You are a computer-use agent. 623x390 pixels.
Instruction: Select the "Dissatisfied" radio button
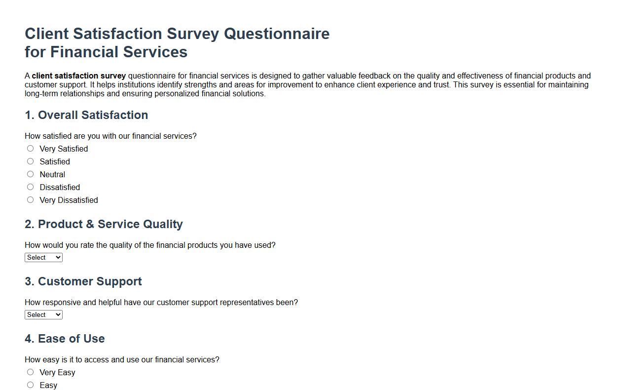click(30, 187)
